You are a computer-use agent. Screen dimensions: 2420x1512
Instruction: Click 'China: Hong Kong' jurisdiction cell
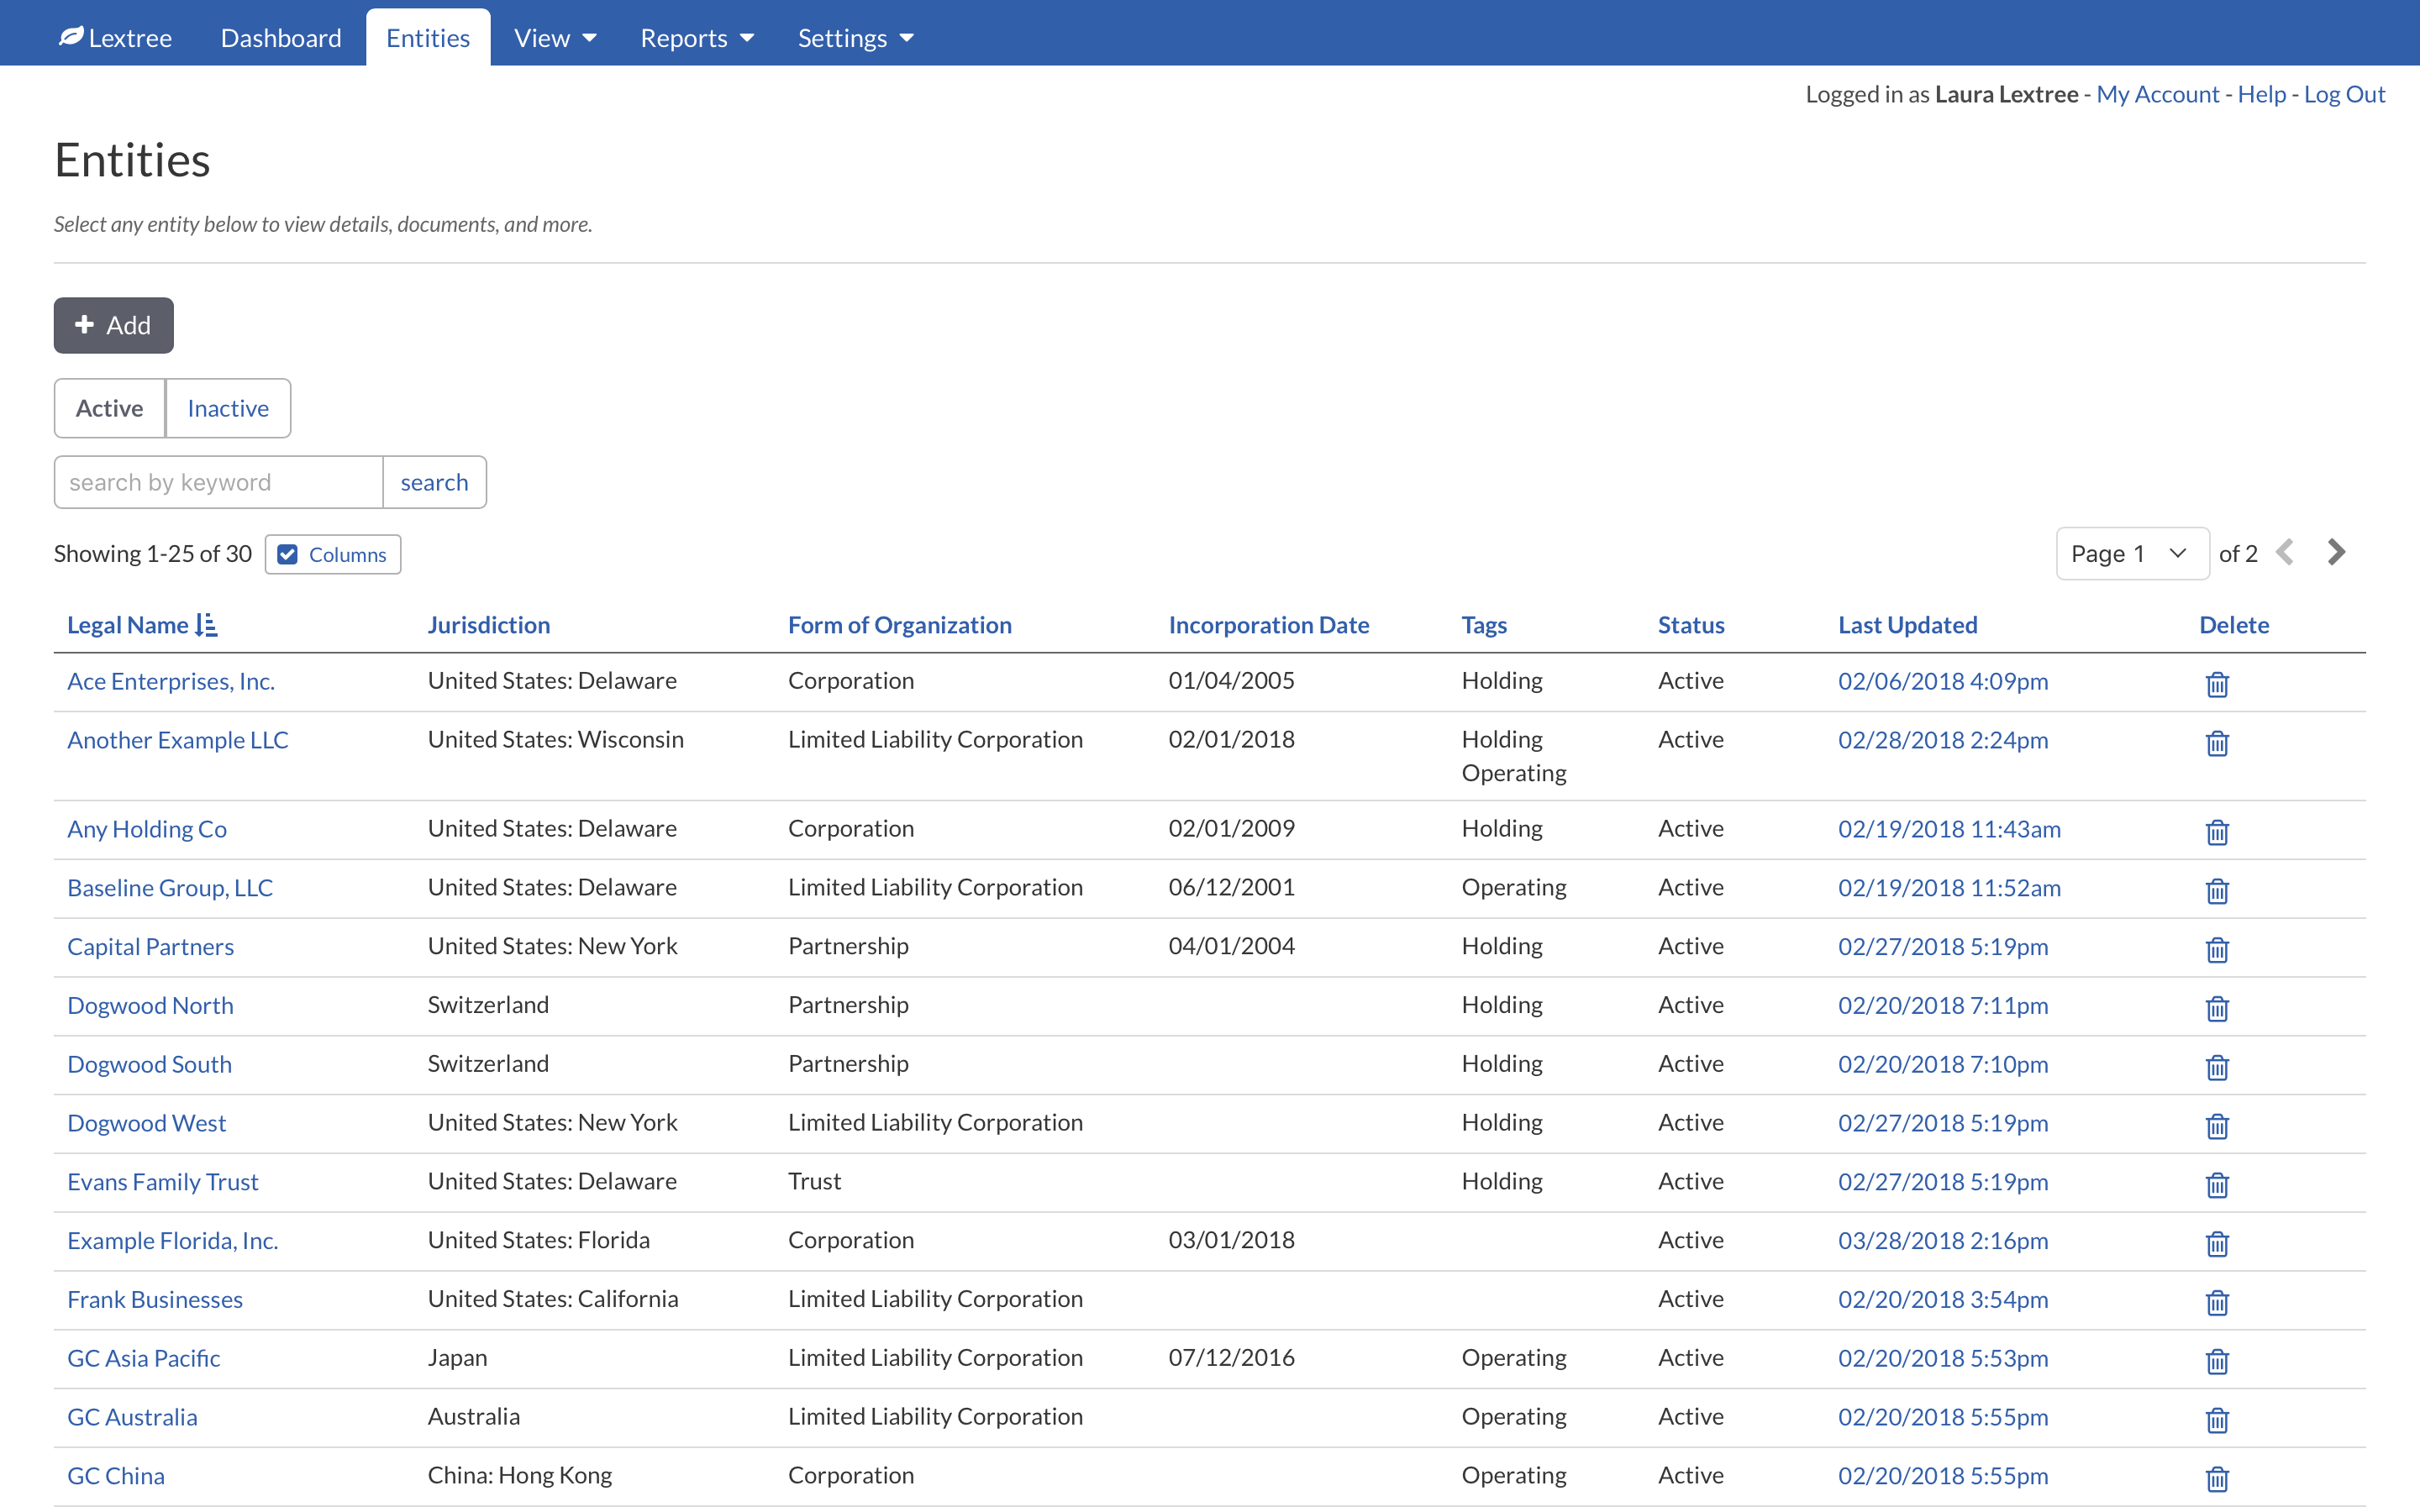[520, 1475]
